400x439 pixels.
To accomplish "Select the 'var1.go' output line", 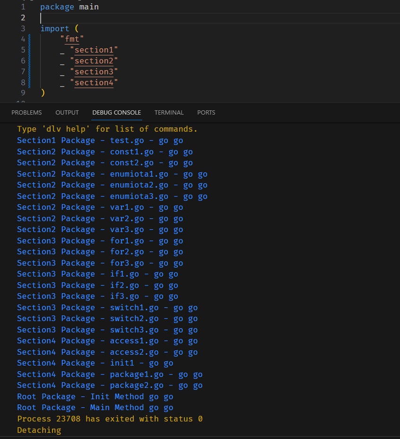I will point(100,207).
